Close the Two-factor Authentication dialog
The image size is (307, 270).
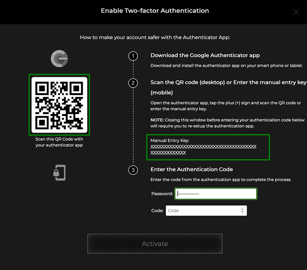(x=296, y=12)
